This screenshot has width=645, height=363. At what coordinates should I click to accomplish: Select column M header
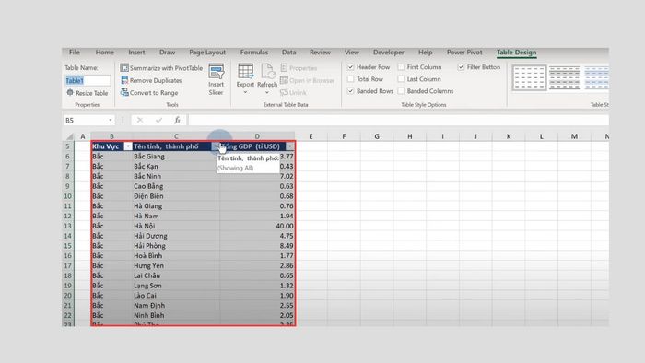pyautogui.click(x=574, y=136)
